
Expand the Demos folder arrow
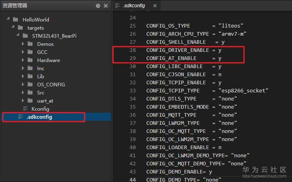click(23, 44)
